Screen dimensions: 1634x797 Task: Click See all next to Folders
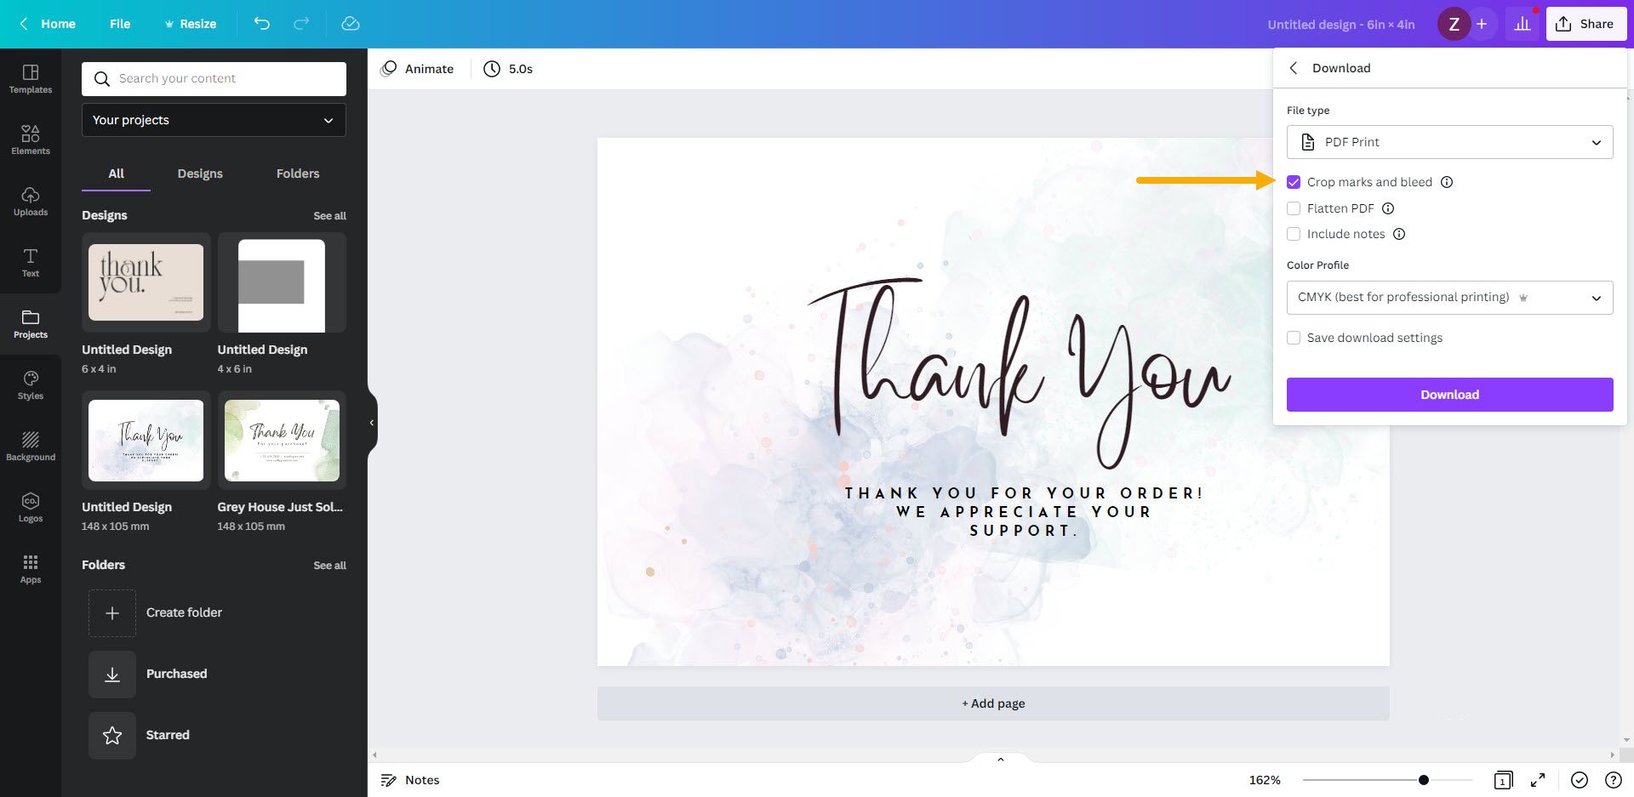329,565
